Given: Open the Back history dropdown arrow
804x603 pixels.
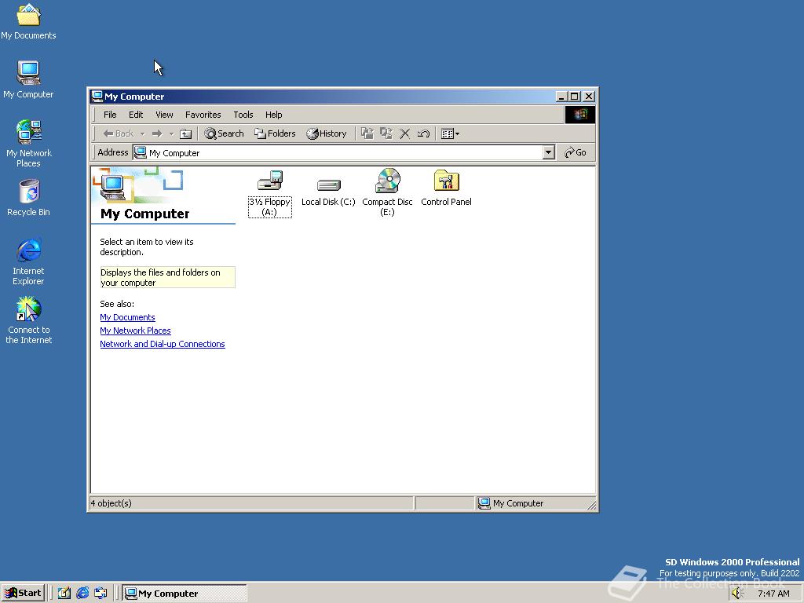Looking at the screenshot, I should pos(143,133).
